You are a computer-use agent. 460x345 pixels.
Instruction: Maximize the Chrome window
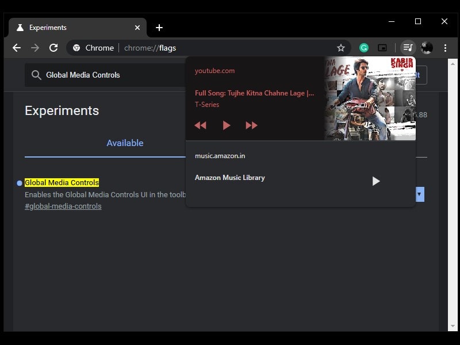pos(418,21)
